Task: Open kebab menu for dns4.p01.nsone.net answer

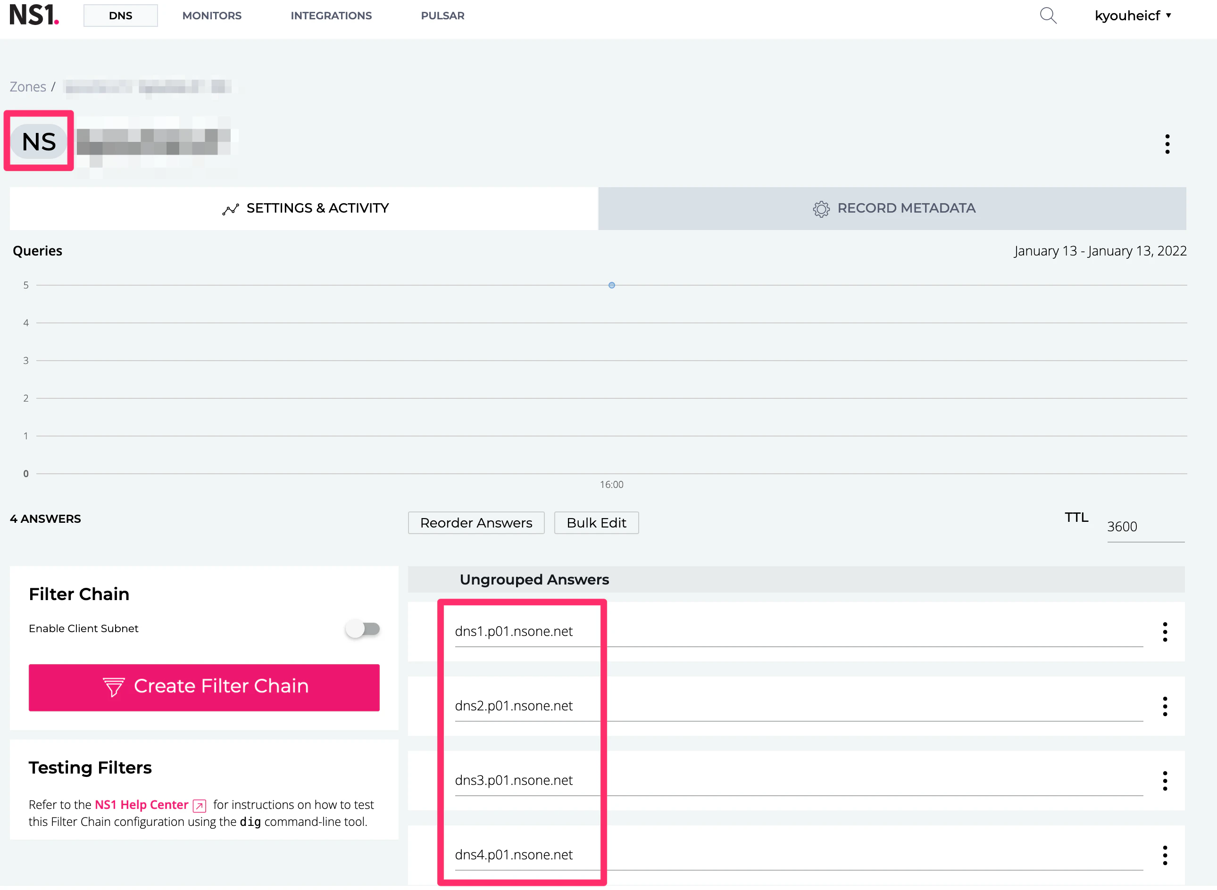Action: tap(1165, 855)
